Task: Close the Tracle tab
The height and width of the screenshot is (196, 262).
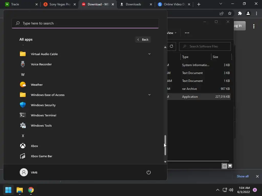Action: 37,5
